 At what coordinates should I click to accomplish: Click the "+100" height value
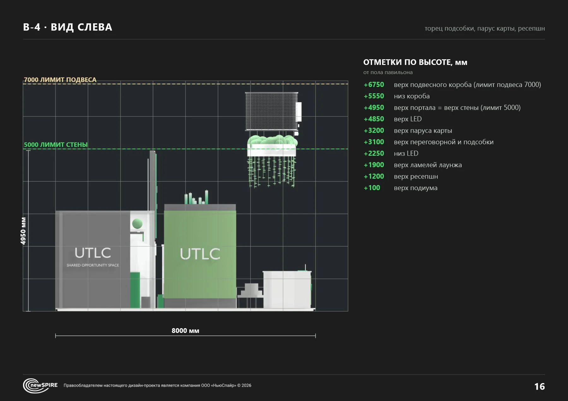coord(372,188)
